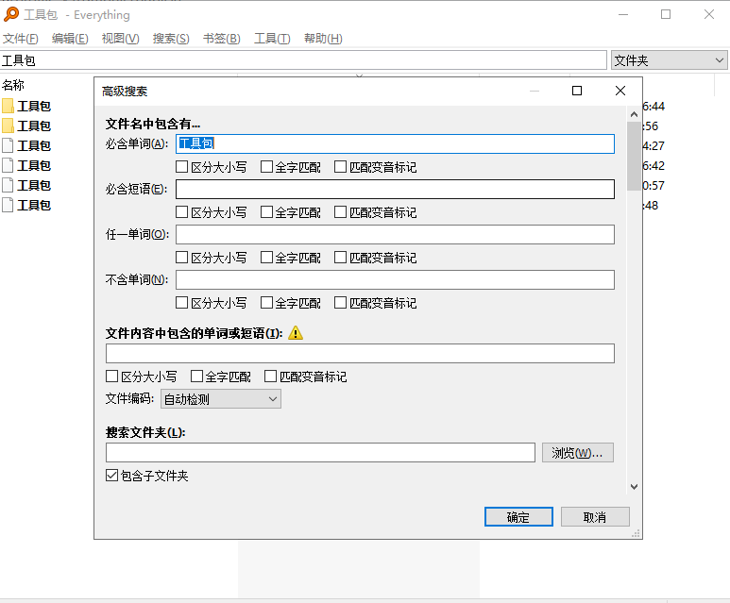
Task: Click the dialog resize grip corner
Action: pyautogui.click(x=636, y=534)
